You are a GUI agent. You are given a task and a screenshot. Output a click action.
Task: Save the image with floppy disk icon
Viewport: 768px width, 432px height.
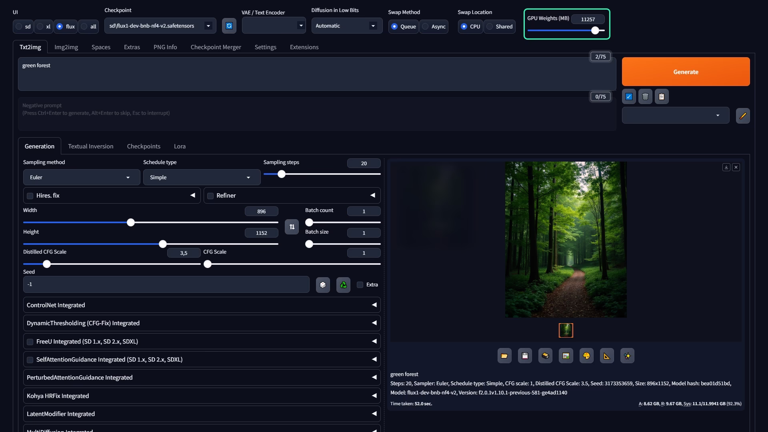pos(525,356)
